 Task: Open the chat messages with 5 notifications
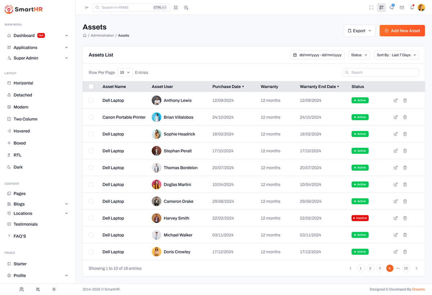click(392, 7)
